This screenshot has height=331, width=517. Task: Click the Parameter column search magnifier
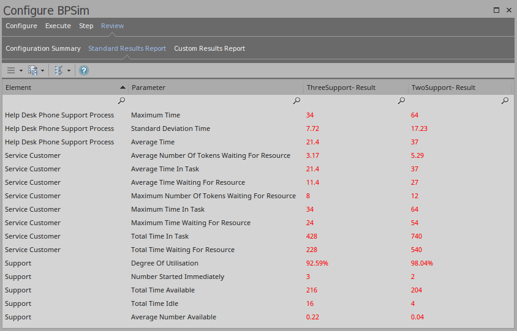click(x=296, y=101)
